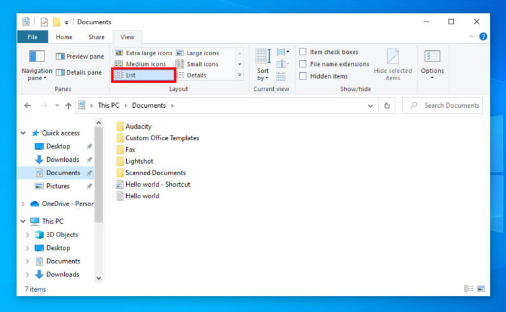Toggle the Hidden items checkbox
This screenshot has height=312, width=506.
pos(303,76)
